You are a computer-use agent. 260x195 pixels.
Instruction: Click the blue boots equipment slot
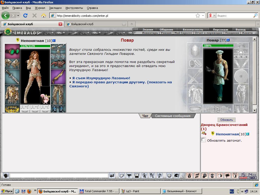click(x=58, y=109)
